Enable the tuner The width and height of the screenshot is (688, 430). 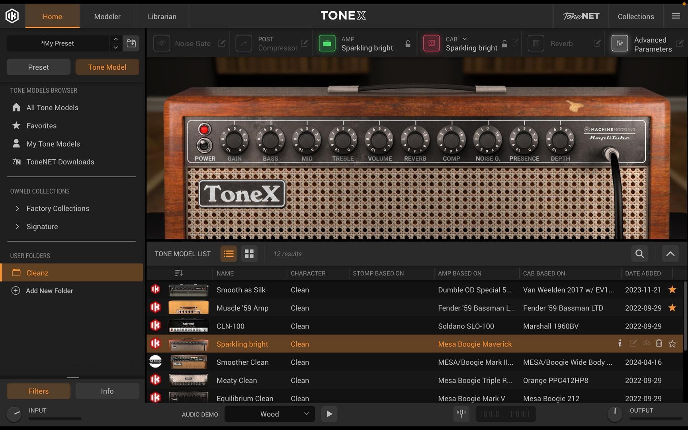coord(461,414)
